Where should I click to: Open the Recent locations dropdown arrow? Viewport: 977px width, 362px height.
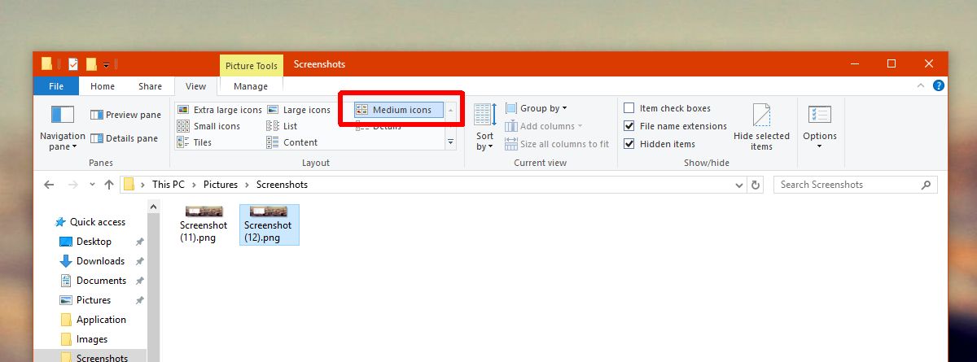point(91,185)
